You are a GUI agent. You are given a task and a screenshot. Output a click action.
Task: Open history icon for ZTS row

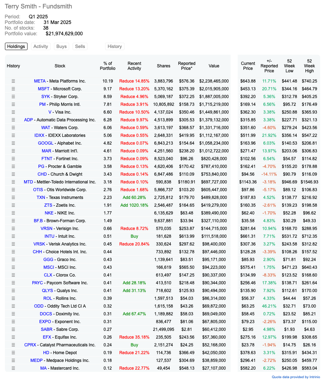[13, 205]
